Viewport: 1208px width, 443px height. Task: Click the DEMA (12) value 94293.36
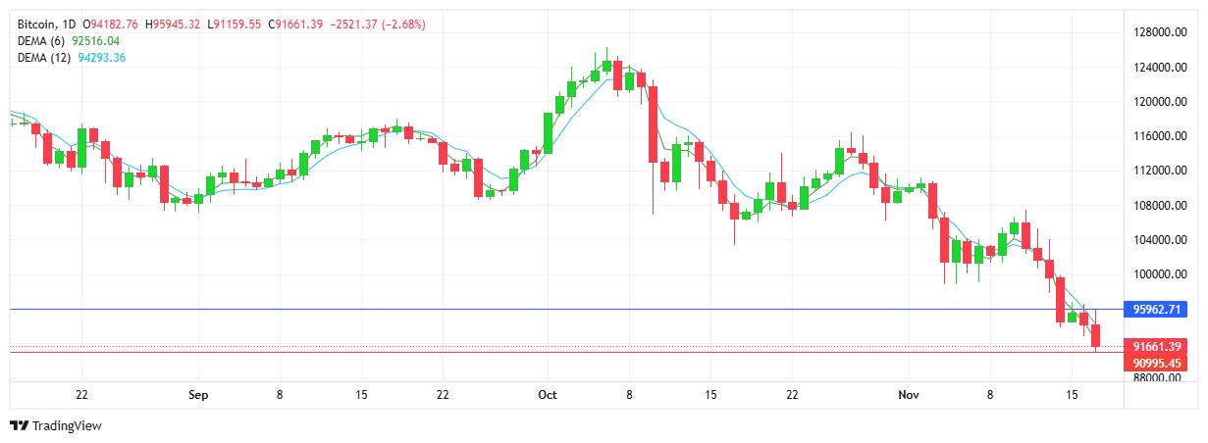point(102,58)
